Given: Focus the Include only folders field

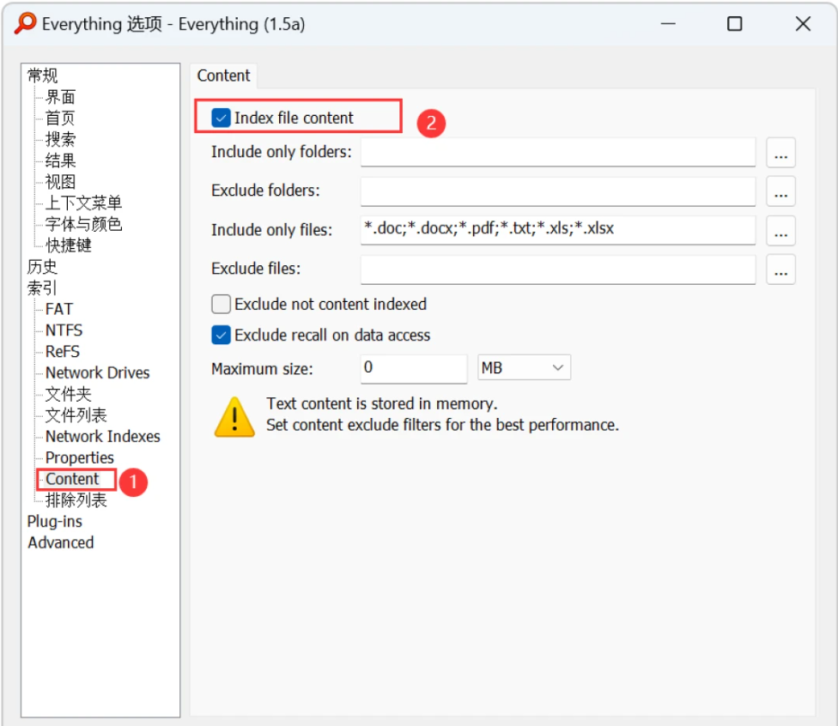Looking at the screenshot, I should point(558,152).
